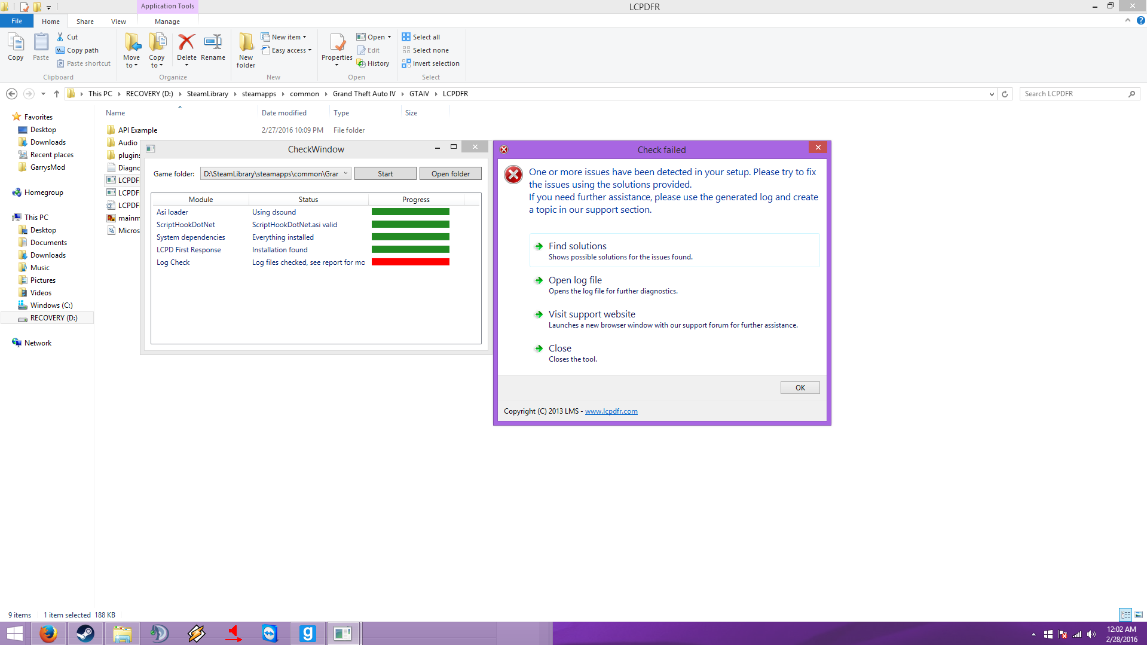Expand the Game folder dropdown
This screenshot has height=645, width=1147.
click(x=345, y=173)
